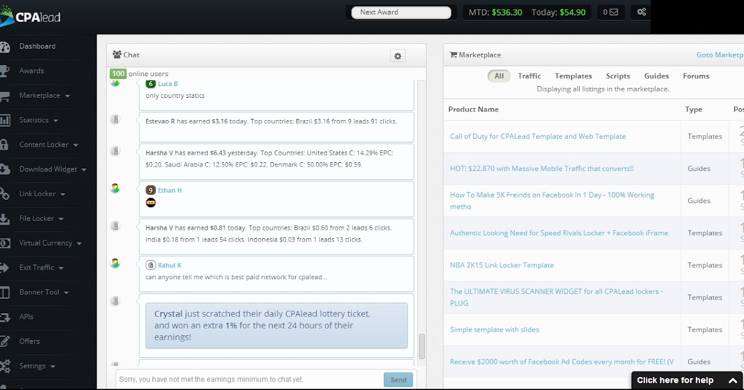The width and height of the screenshot is (744, 390).
Task: Select the Awards trophy icon
Action: click(6, 71)
